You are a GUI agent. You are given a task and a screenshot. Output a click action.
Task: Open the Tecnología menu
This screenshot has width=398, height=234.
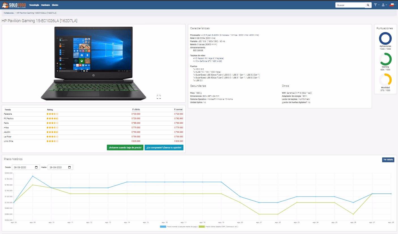34,5
